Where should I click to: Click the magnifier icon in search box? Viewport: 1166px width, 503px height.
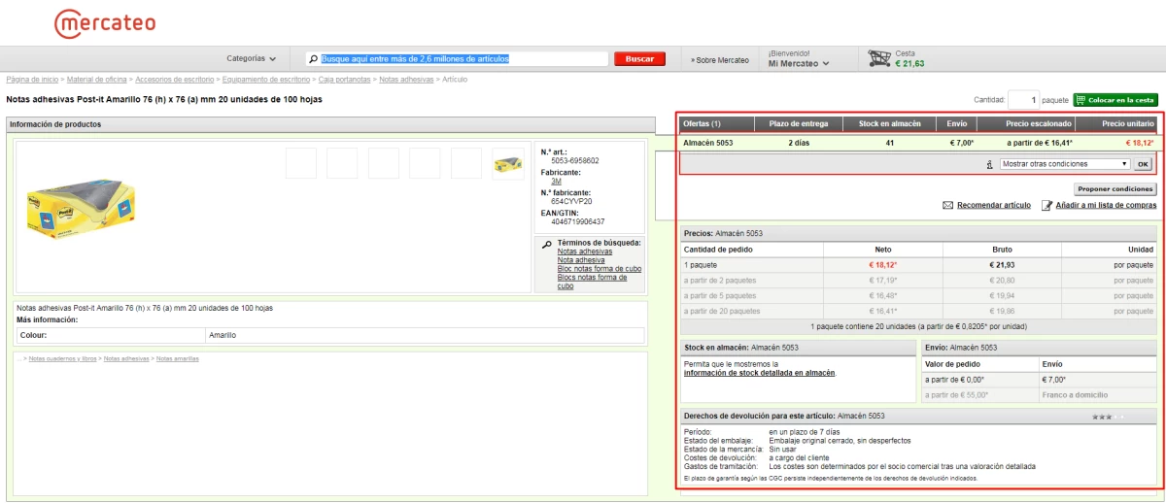click(x=314, y=59)
